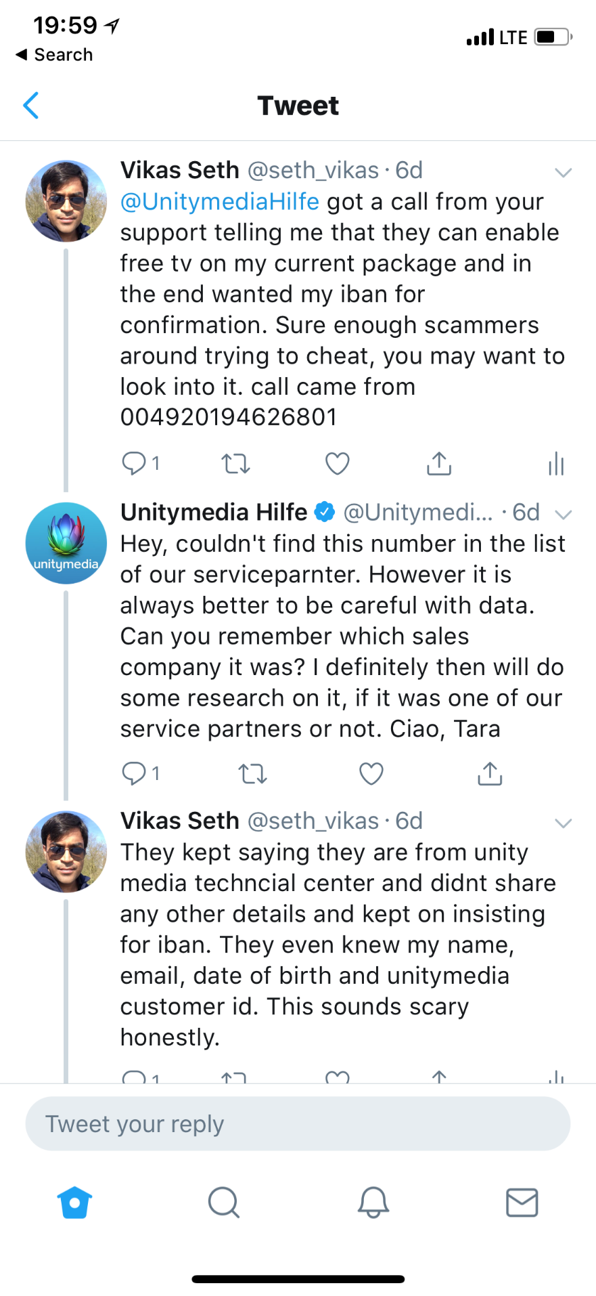Tap the Tweet your reply field

[x=298, y=1124]
